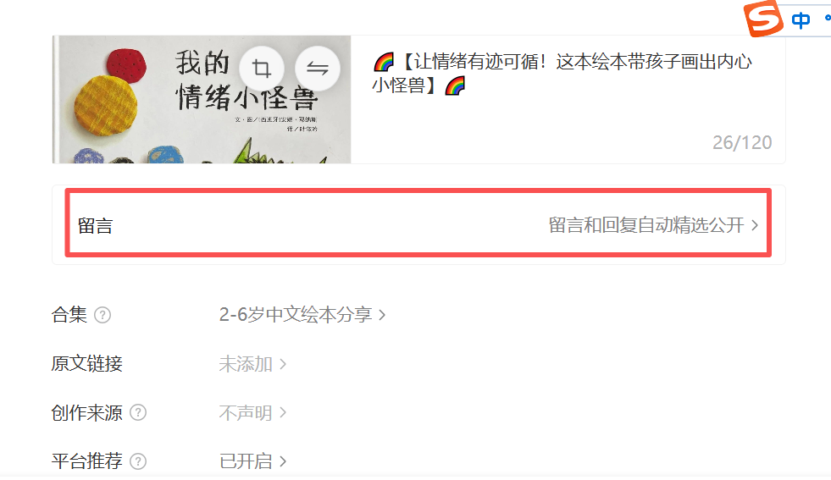Click the 留言 label in the highlighted row
Viewport: 831px width, 480px height.
point(96,226)
